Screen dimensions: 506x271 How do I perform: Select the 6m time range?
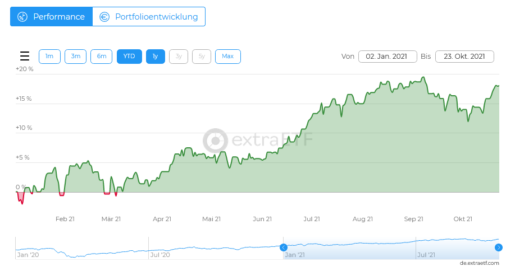coord(102,57)
